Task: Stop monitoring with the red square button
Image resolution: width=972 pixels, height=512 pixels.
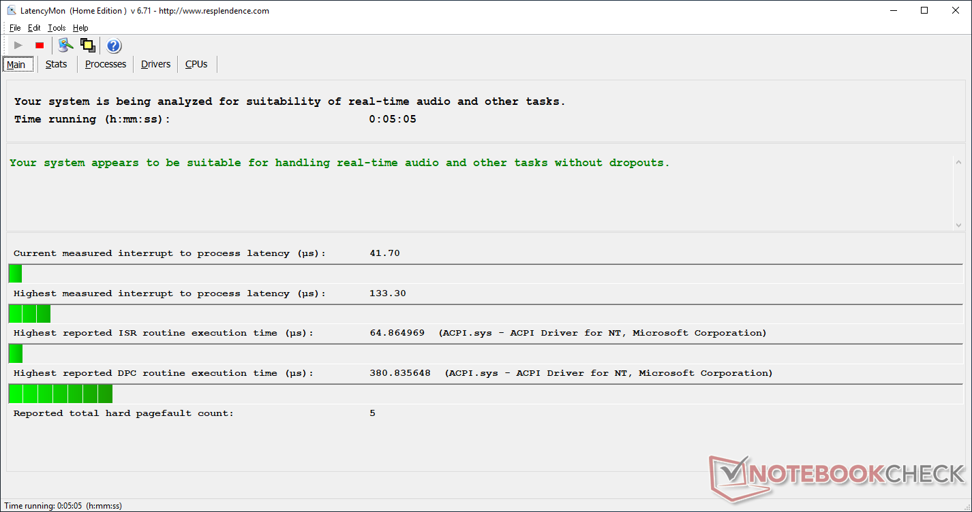Action: pyautogui.click(x=40, y=46)
